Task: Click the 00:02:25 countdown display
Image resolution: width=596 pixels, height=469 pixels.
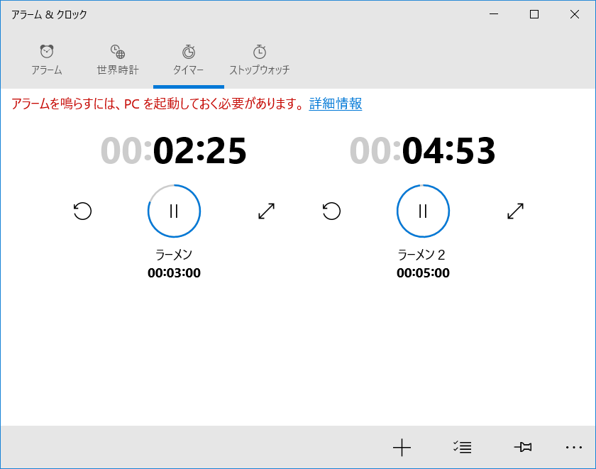Action: (174, 151)
